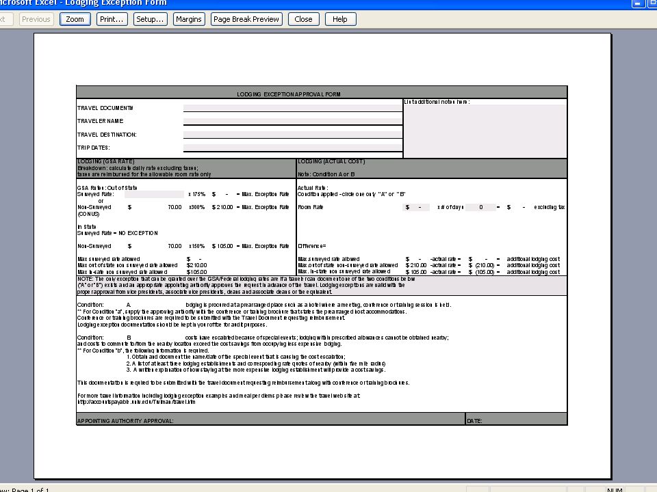Click the "Actual Rate:" label
657x492 pixels.
click(313, 188)
